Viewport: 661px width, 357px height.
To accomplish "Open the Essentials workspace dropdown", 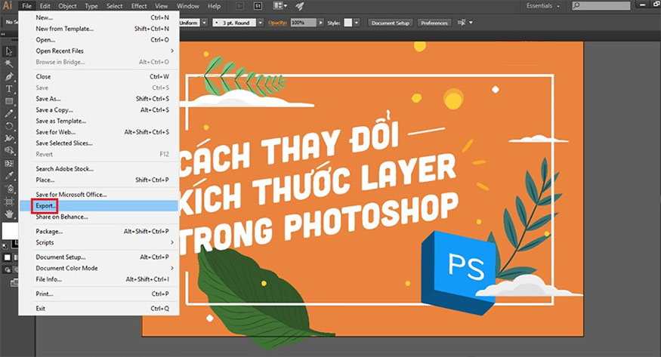I will pos(543,6).
